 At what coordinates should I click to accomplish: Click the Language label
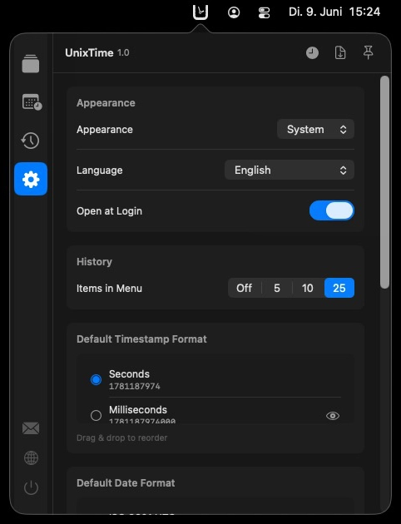coord(100,171)
